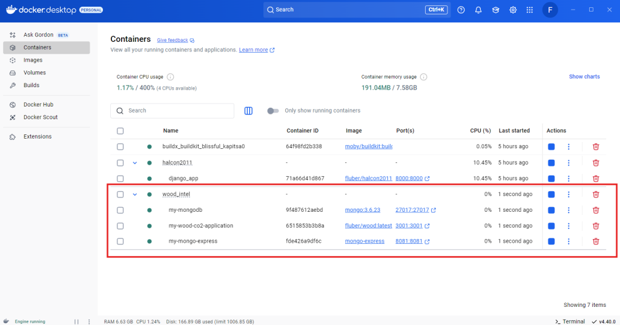Go to Images in sidebar
Viewport: 620px width, 325px height.
(47, 60)
